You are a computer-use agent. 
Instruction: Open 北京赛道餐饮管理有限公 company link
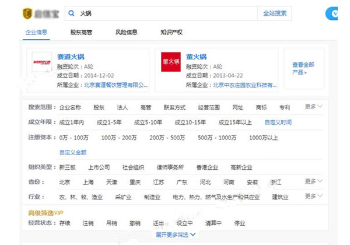116,85
